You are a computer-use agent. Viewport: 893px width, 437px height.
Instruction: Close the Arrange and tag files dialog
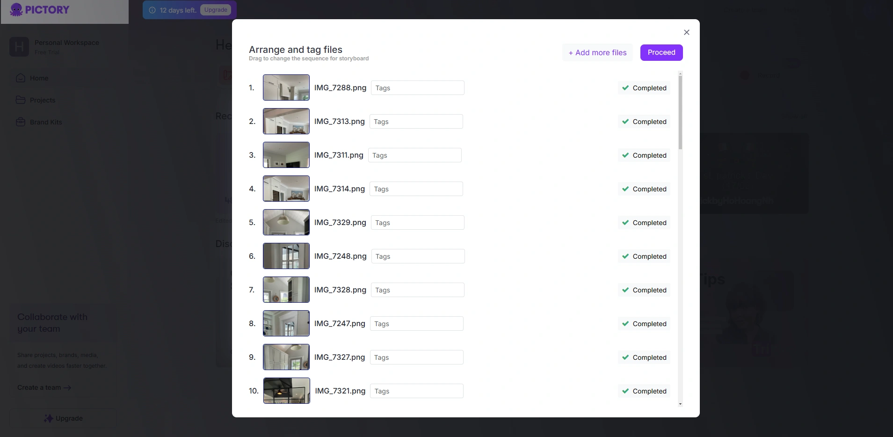point(687,32)
